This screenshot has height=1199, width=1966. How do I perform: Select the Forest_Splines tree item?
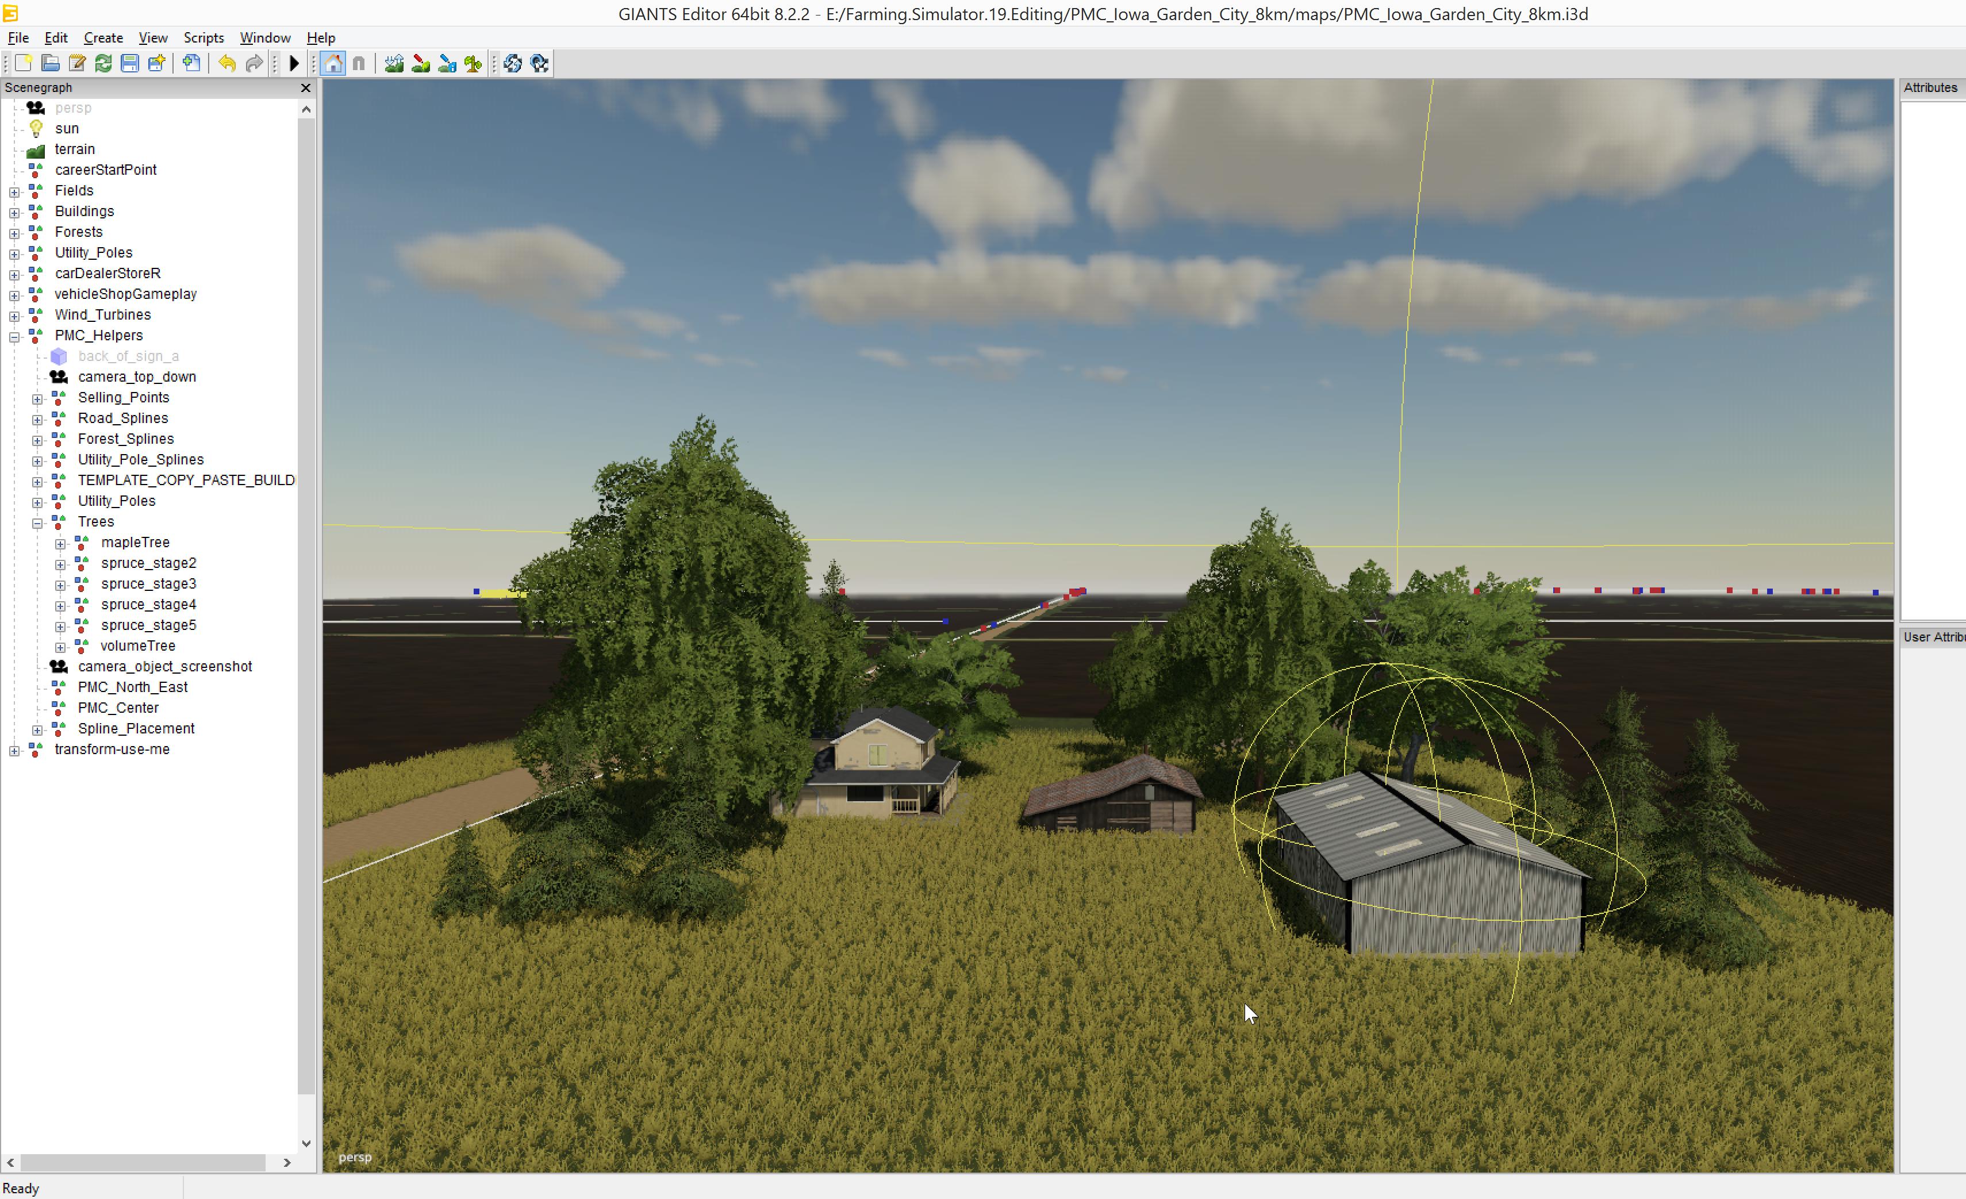126,439
